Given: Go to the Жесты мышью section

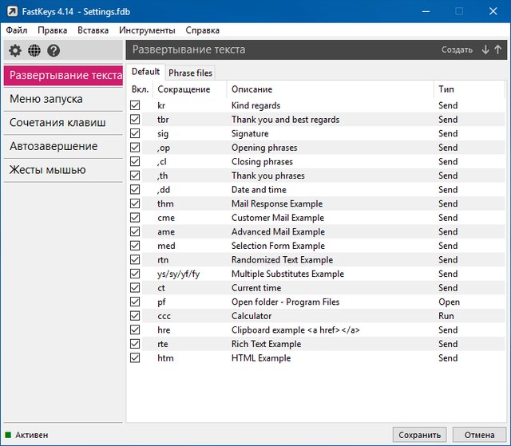Looking at the screenshot, I should [x=48, y=170].
